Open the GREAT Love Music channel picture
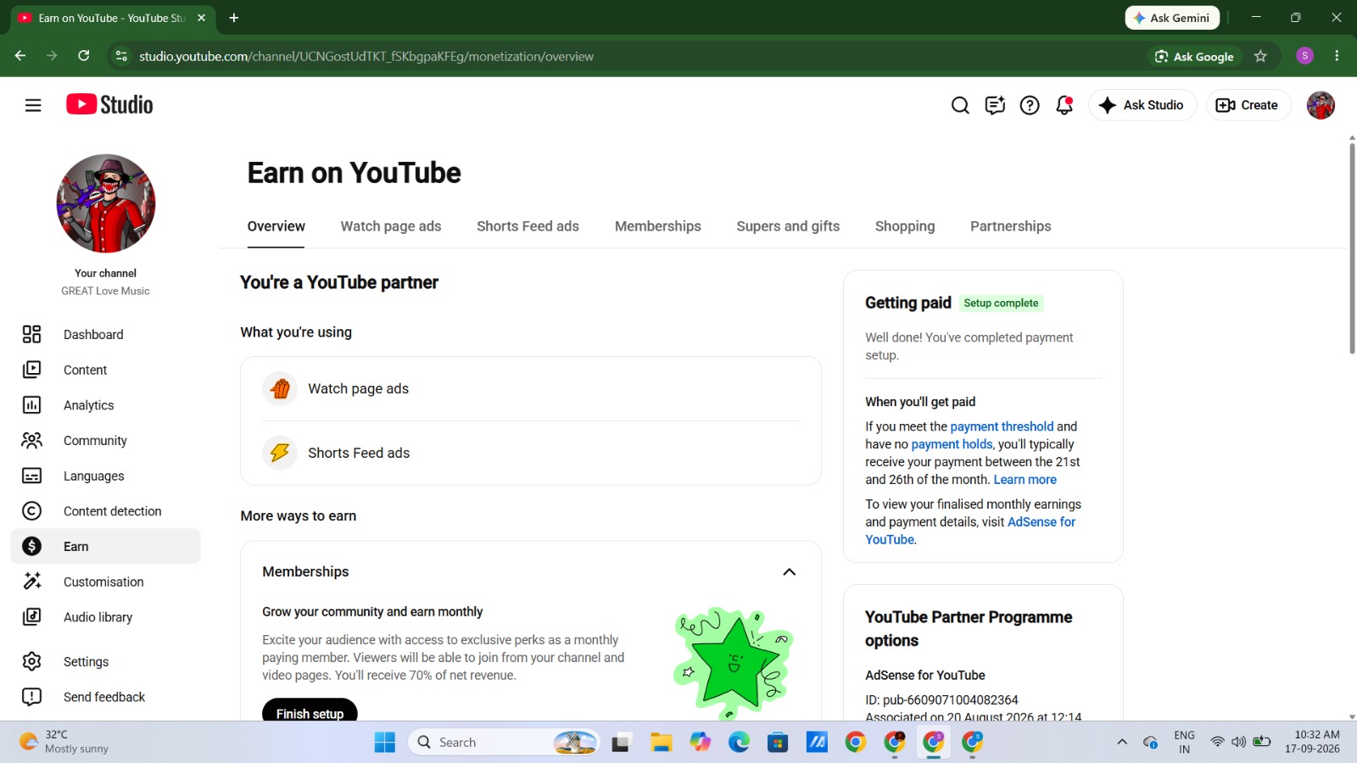Viewport: 1357px width, 763px height. coord(106,203)
